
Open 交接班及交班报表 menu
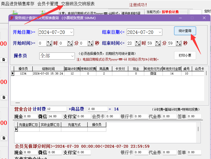click(78, 4)
